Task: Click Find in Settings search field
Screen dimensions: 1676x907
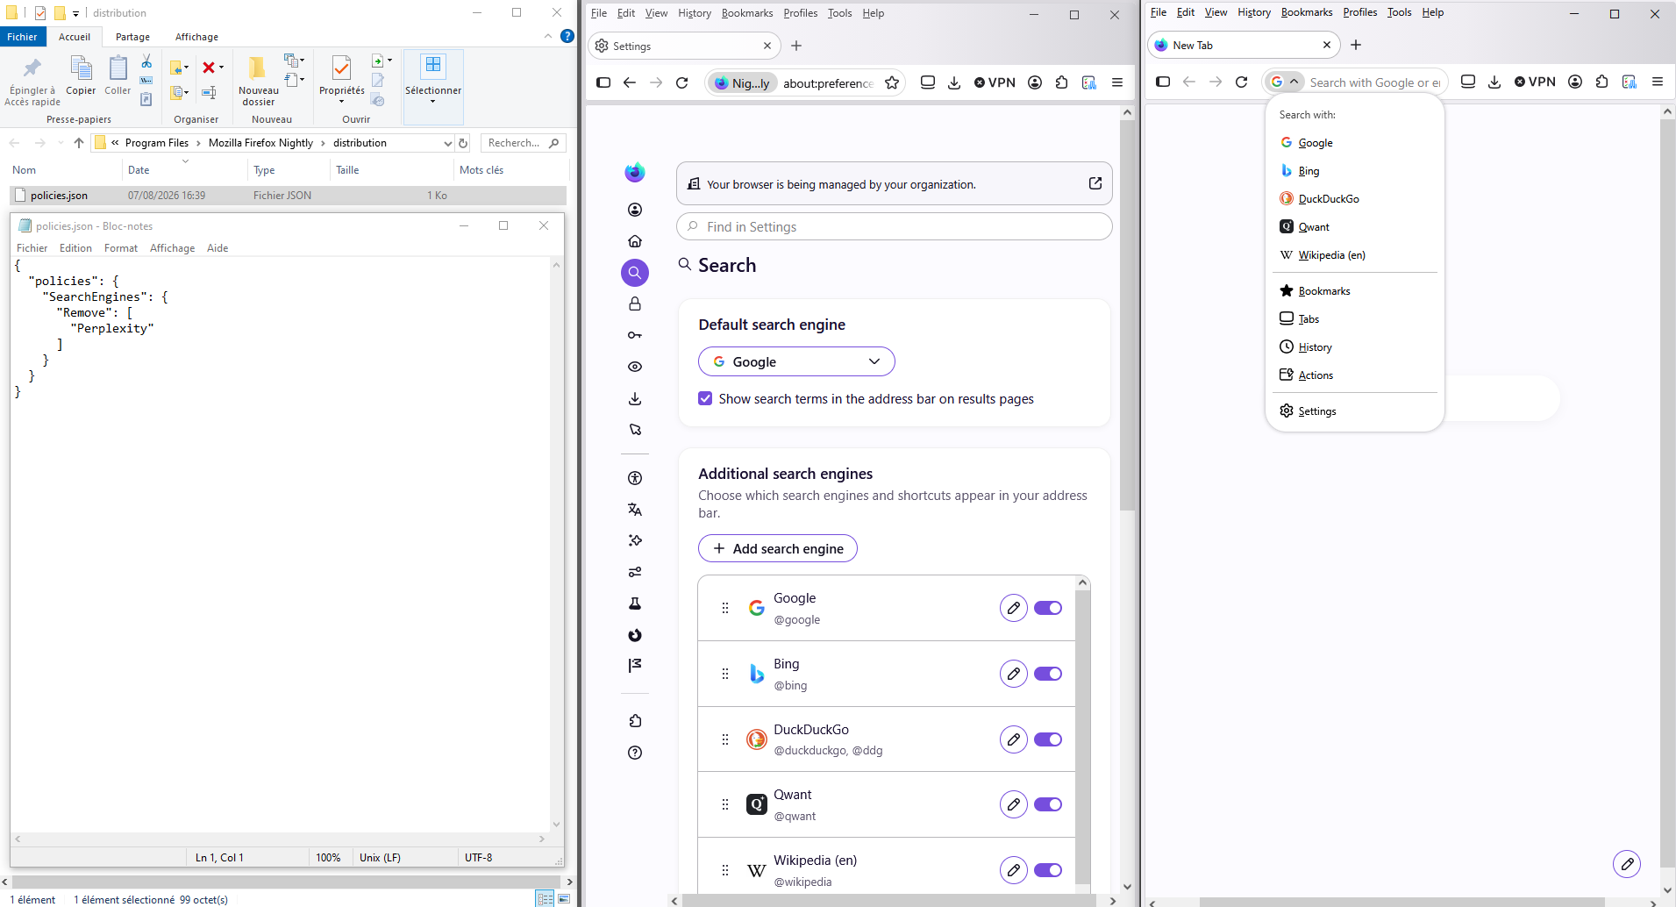Action: point(894,226)
